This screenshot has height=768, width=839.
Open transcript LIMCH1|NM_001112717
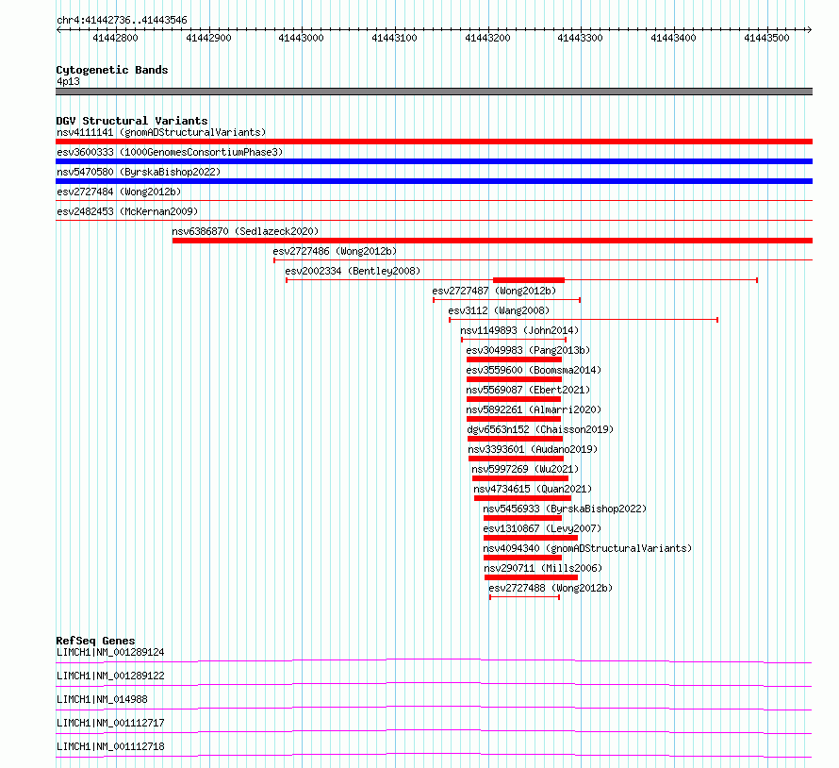pyautogui.click(x=110, y=723)
